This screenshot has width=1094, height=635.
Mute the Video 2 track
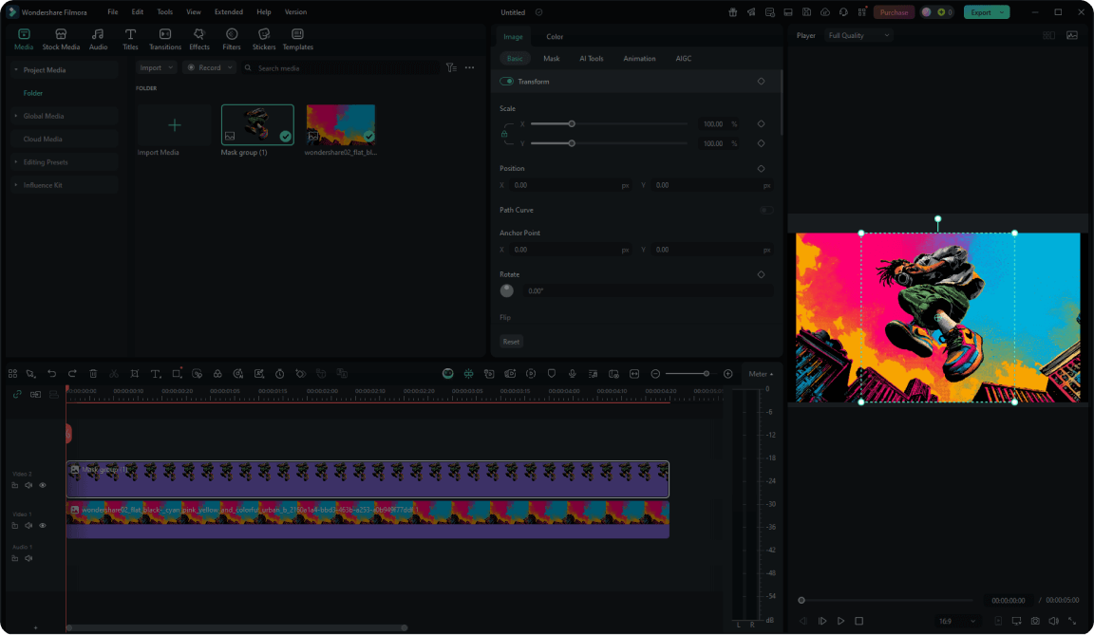[x=28, y=485]
